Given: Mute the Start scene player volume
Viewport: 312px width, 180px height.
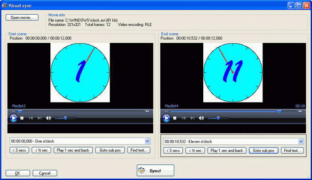Looking at the screenshot, I should click(x=48, y=118).
